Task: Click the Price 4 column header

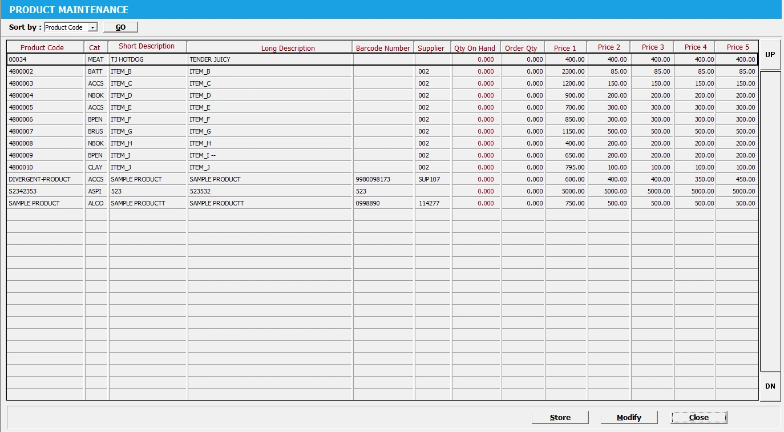Action: (694, 47)
